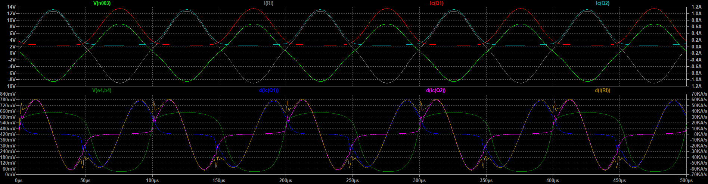The image size is (708, 184).
Task: Click the -1.2A current axis label
Action: (x=695, y=86)
